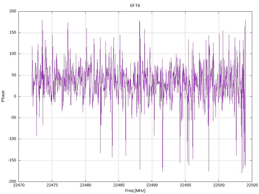Click the 22485 x-axis tick label
The height and width of the screenshot is (194, 259).
[119, 185]
